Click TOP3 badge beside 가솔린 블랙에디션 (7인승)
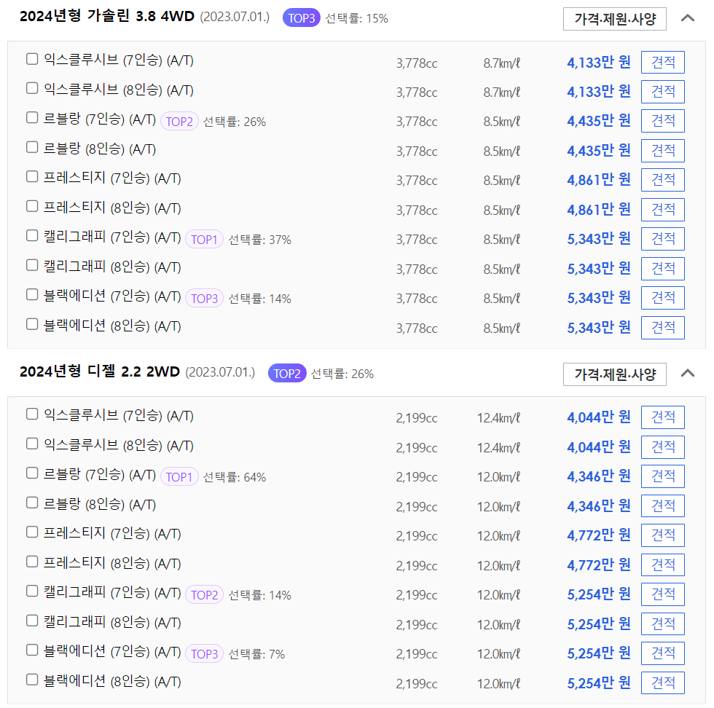The width and height of the screenshot is (714, 708). coord(204,299)
